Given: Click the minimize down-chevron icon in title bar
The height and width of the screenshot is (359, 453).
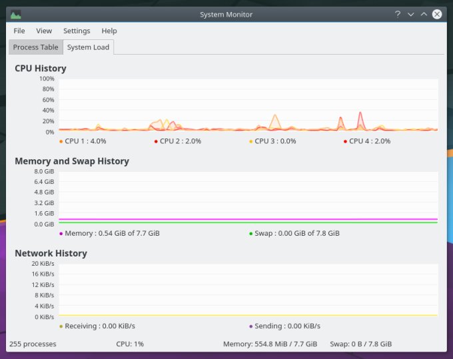Looking at the screenshot, I should (x=410, y=14).
